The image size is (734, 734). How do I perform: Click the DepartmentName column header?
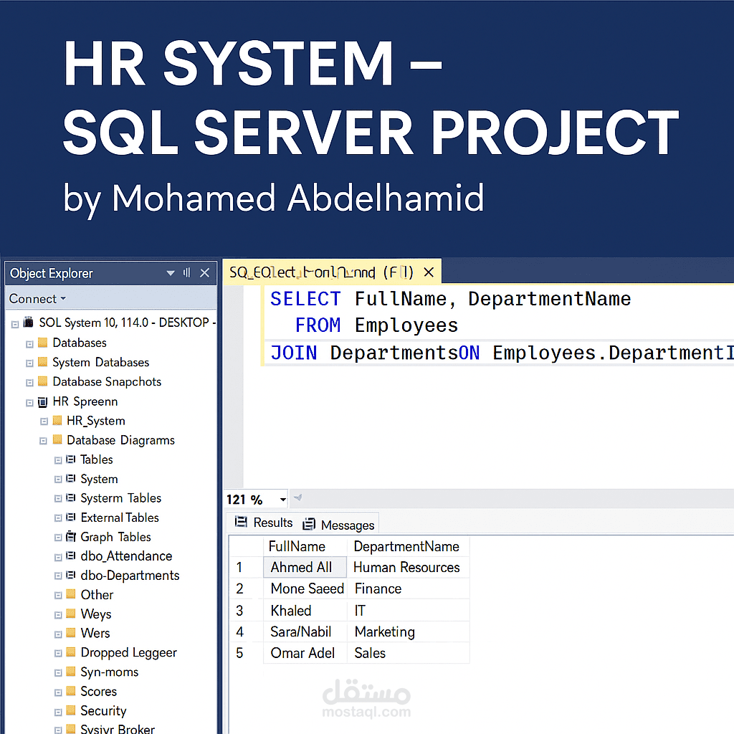[x=408, y=546]
